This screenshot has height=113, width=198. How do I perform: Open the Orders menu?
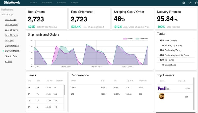33,3
